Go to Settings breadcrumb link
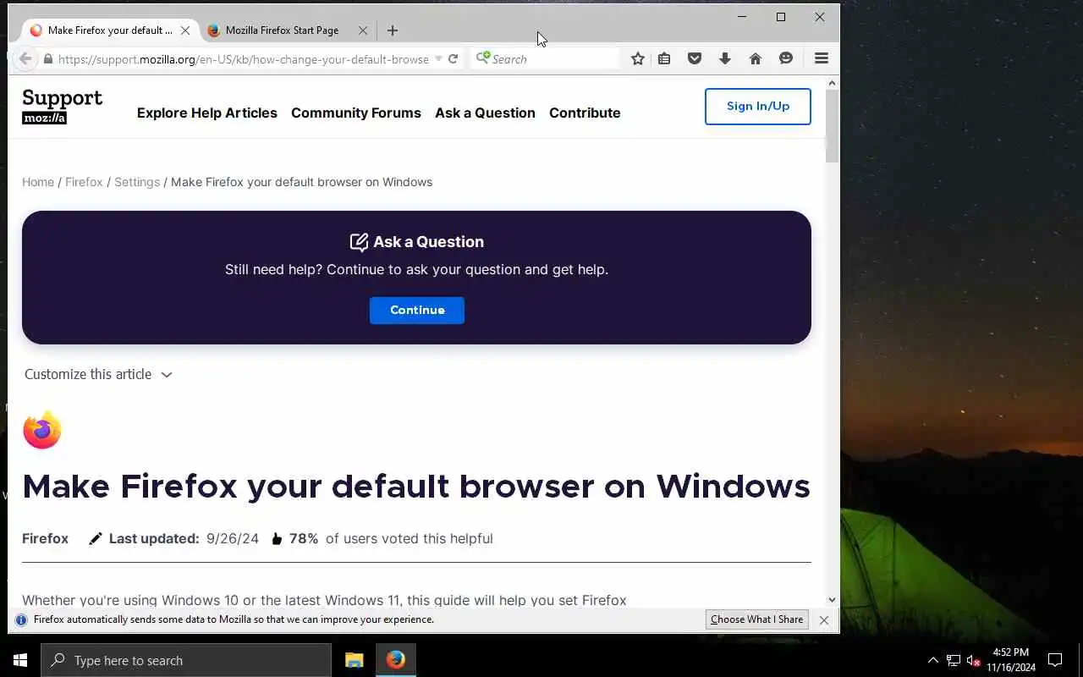 pyautogui.click(x=137, y=182)
